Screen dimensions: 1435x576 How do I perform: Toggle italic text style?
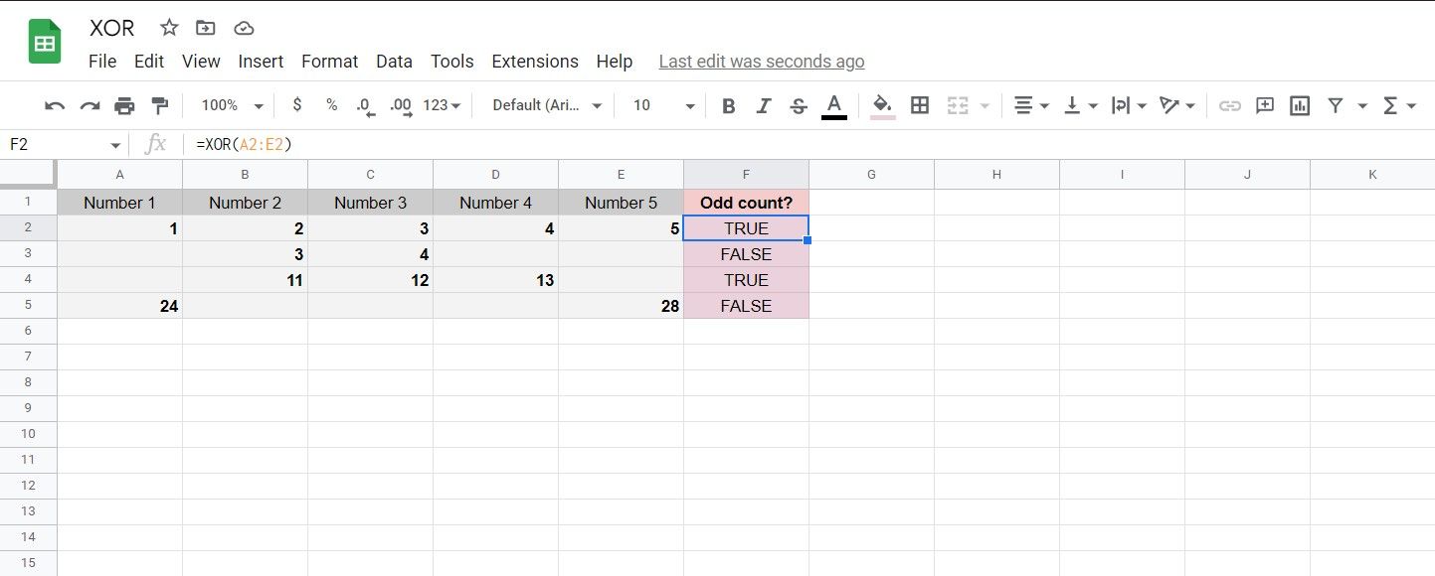764,105
